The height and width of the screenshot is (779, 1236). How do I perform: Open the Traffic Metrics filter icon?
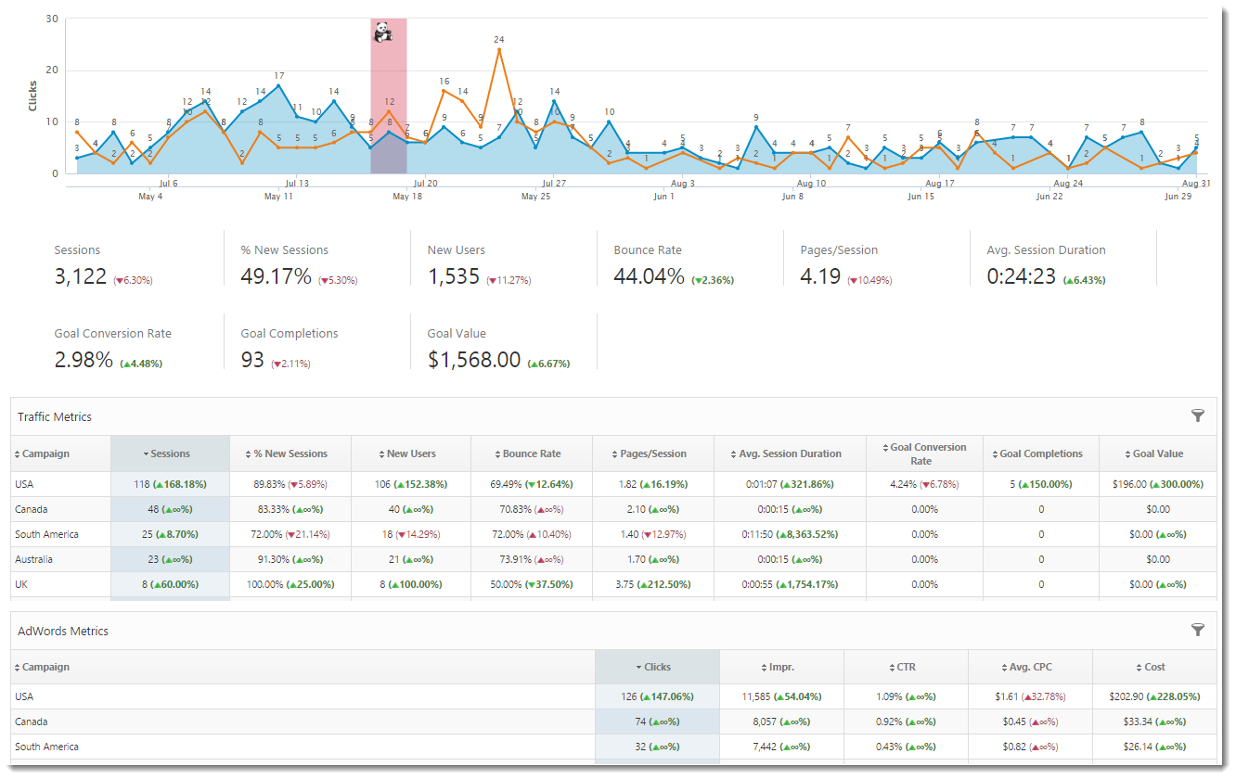1197,416
